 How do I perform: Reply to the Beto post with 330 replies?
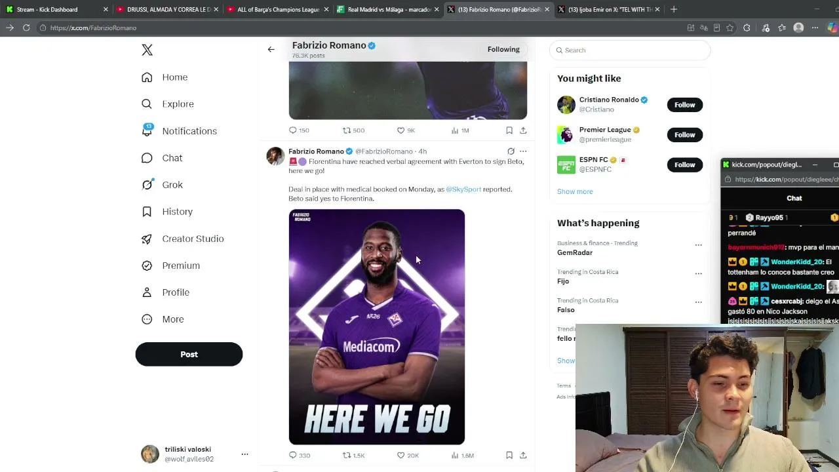(x=300, y=455)
